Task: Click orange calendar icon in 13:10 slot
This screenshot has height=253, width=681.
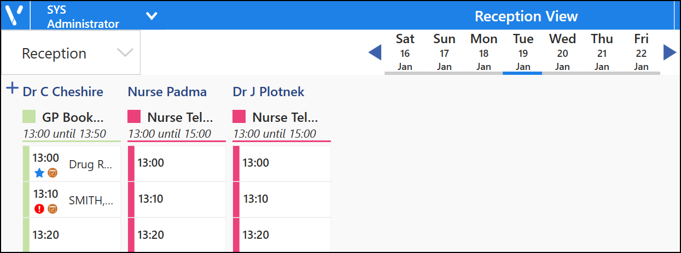Action: [53, 209]
